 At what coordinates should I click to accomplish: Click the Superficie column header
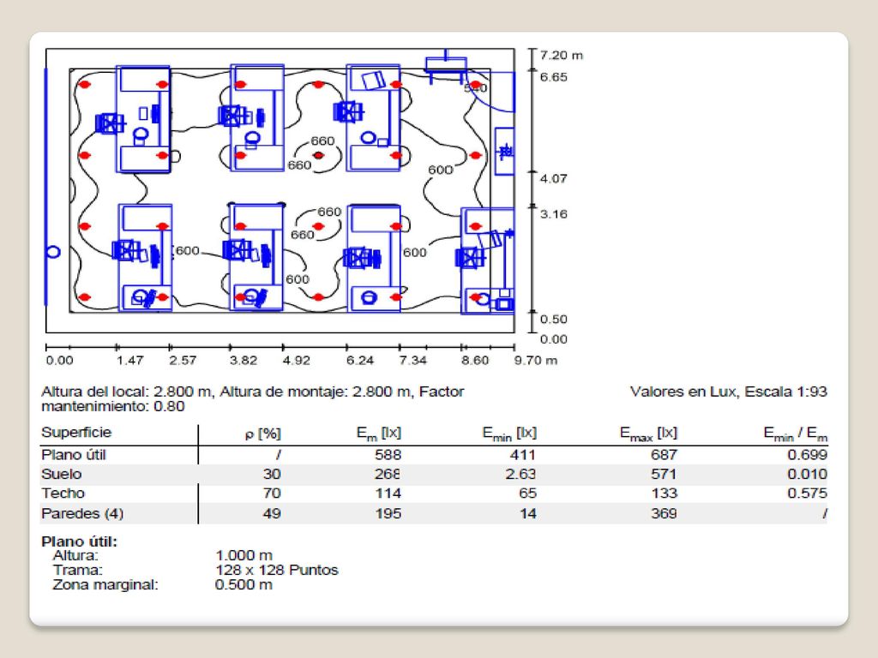(76, 433)
